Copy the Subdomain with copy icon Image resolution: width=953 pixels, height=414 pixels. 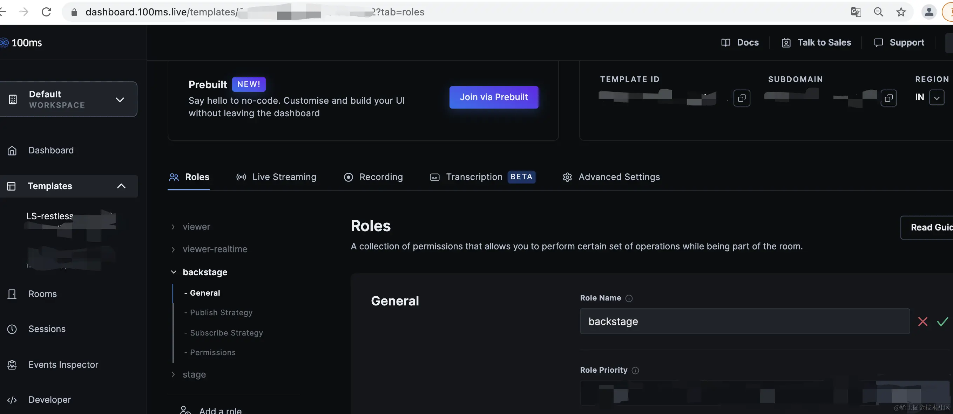tap(888, 98)
